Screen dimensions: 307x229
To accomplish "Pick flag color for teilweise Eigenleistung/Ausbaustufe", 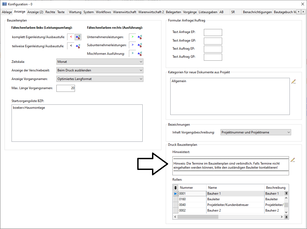I will pyautogui.click(x=71, y=46).
